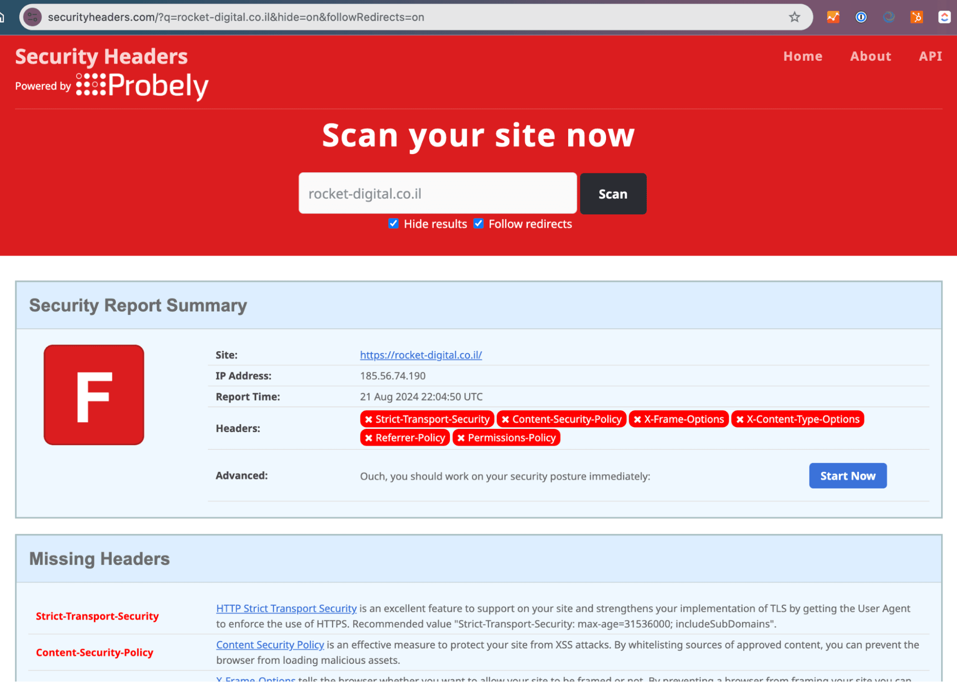This screenshot has width=957, height=682.
Task: Click the rocket-digital.co.il scan input field
Action: pyautogui.click(x=437, y=193)
